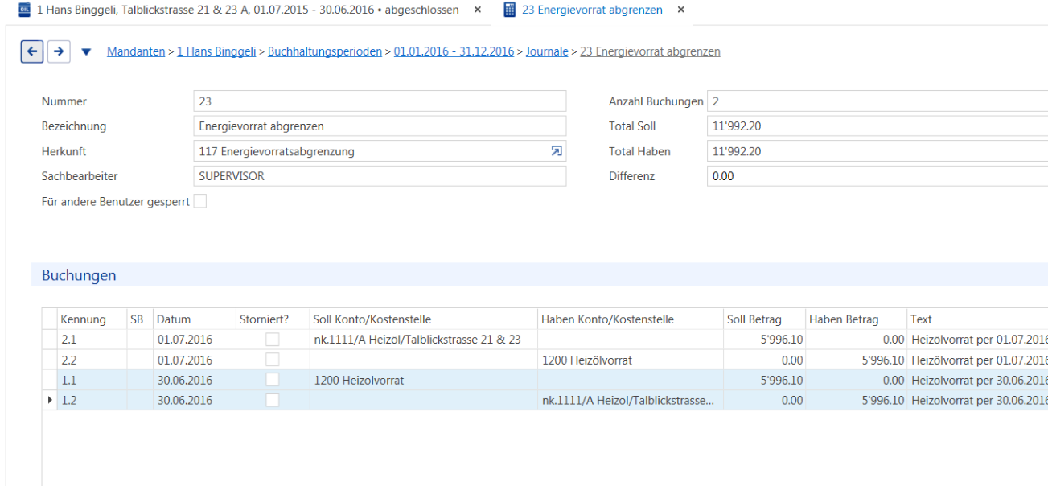Sort by the Soll Konto/Kostenstelle column header

423,319
